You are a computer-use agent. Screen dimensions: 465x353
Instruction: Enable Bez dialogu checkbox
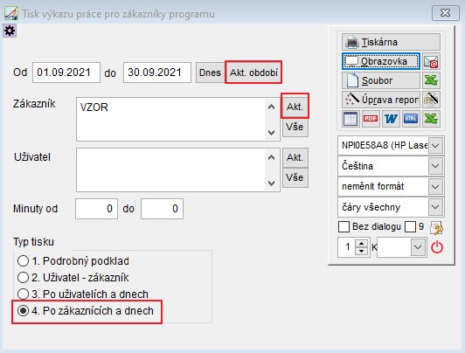[344, 226]
